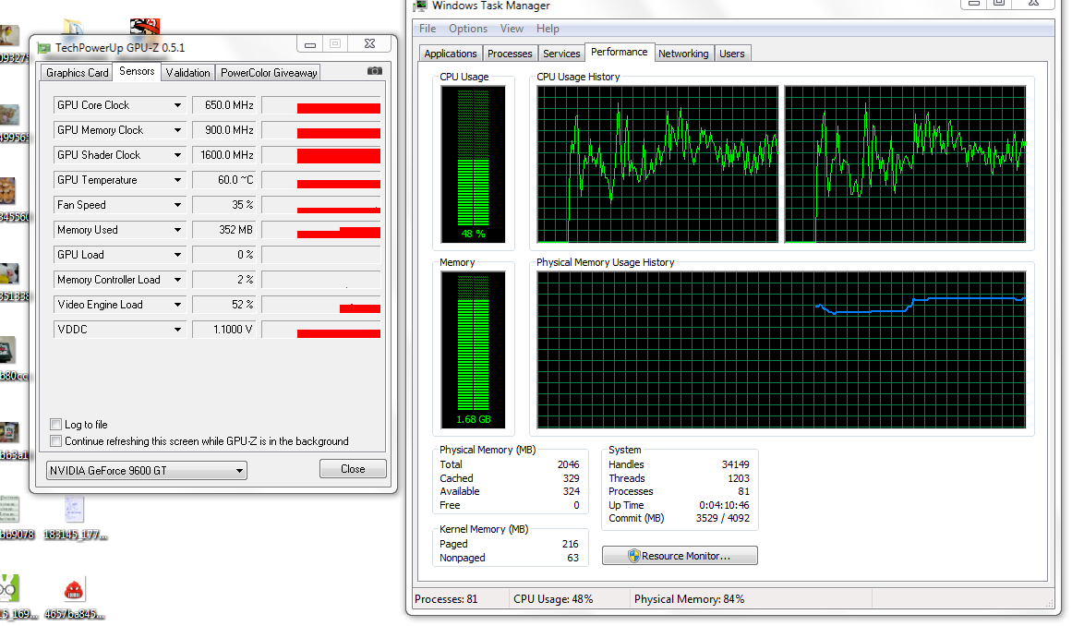
Task: Open the NVIDIA GeForce 9600 GT selector
Action: coord(146,470)
